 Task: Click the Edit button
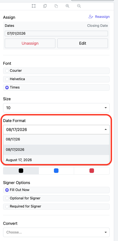[82, 43]
